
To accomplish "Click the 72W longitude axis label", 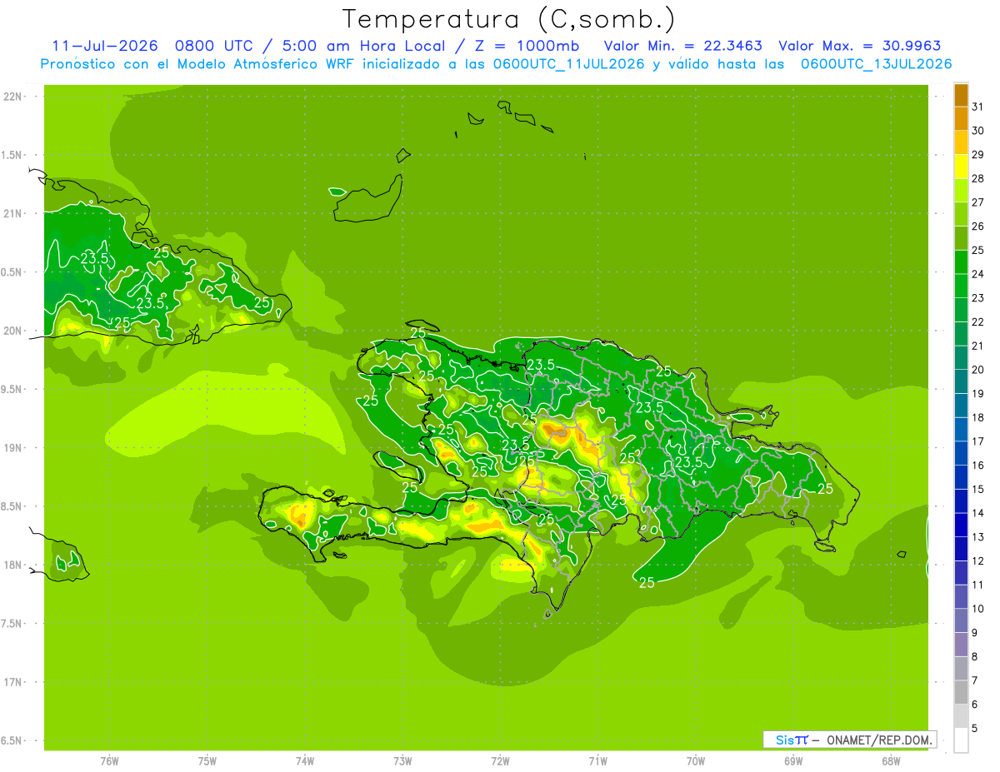I will point(501,761).
